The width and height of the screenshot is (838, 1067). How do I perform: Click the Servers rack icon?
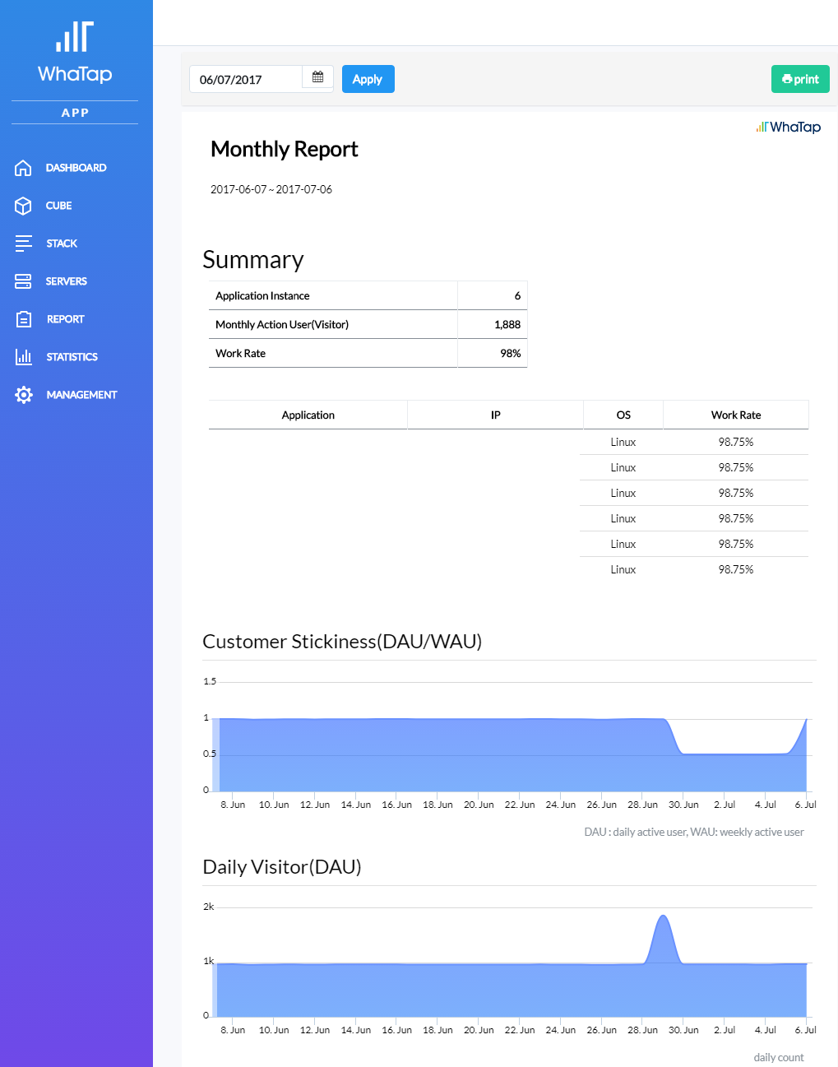coord(23,281)
